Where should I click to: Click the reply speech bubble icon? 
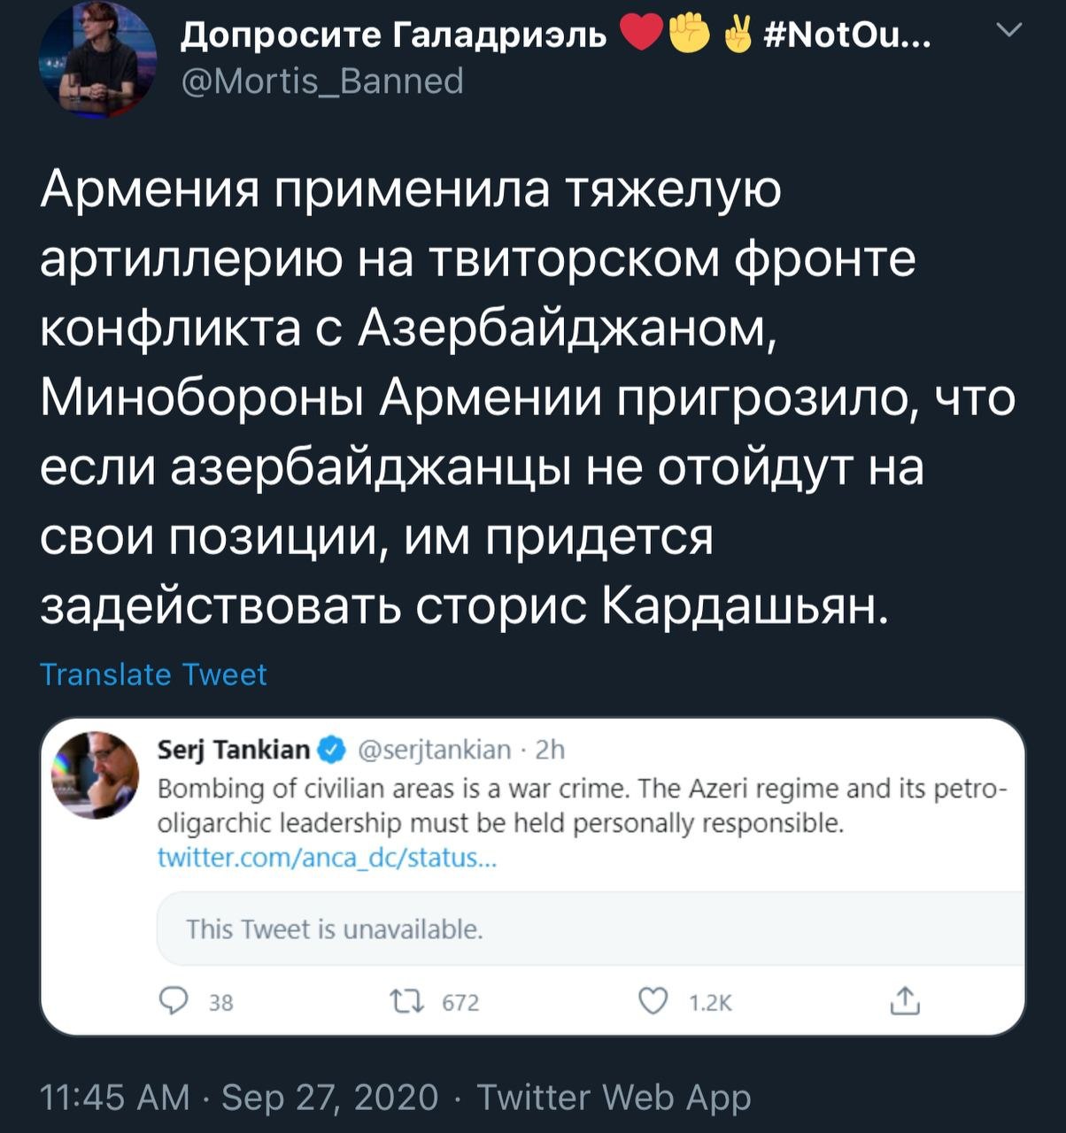click(x=174, y=1001)
